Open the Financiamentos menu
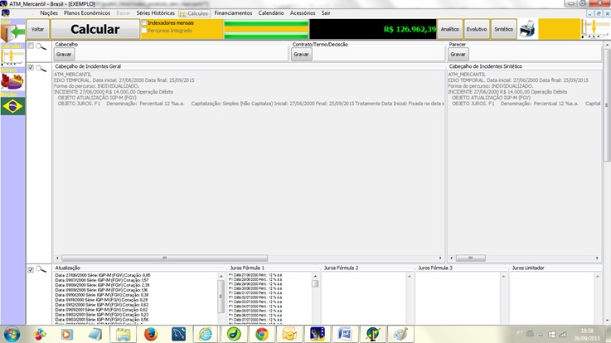Viewport: 611px width, 343px height. [233, 13]
